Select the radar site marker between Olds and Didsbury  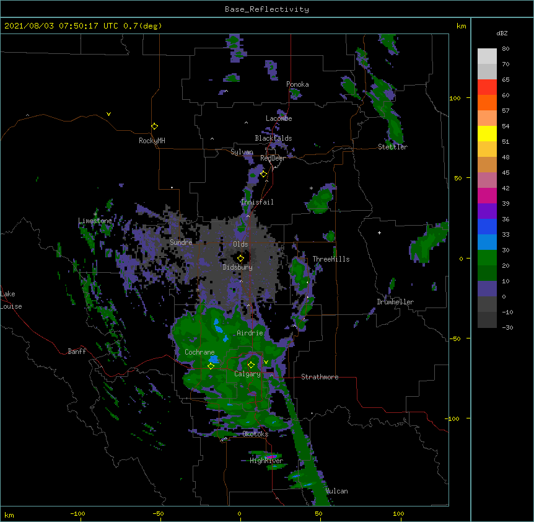point(240,258)
